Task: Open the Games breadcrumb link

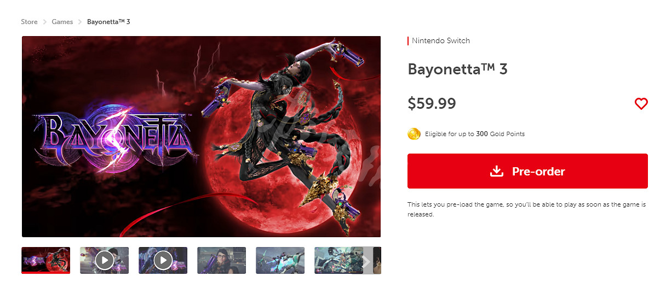Action: pos(62,22)
